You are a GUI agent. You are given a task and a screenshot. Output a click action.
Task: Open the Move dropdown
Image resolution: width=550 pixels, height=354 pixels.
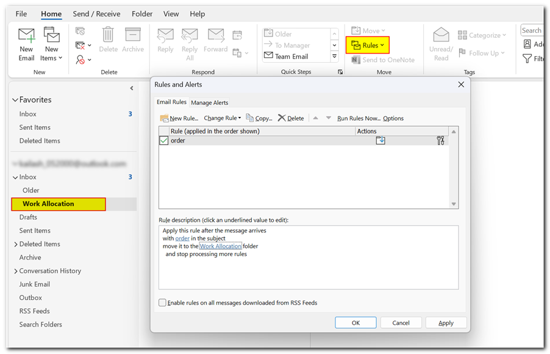click(x=368, y=31)
